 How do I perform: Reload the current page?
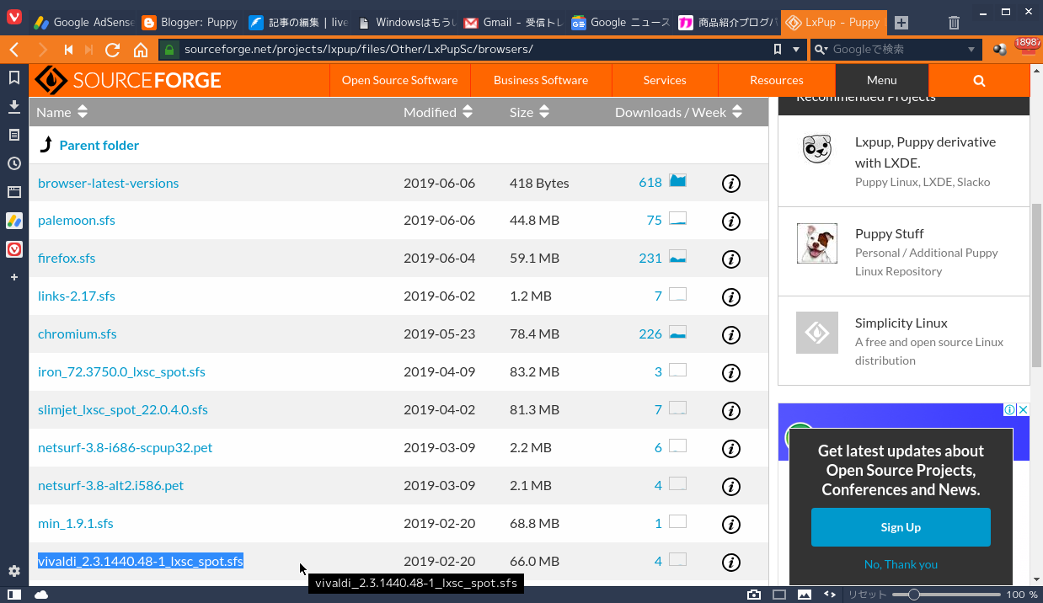(112, 50)
